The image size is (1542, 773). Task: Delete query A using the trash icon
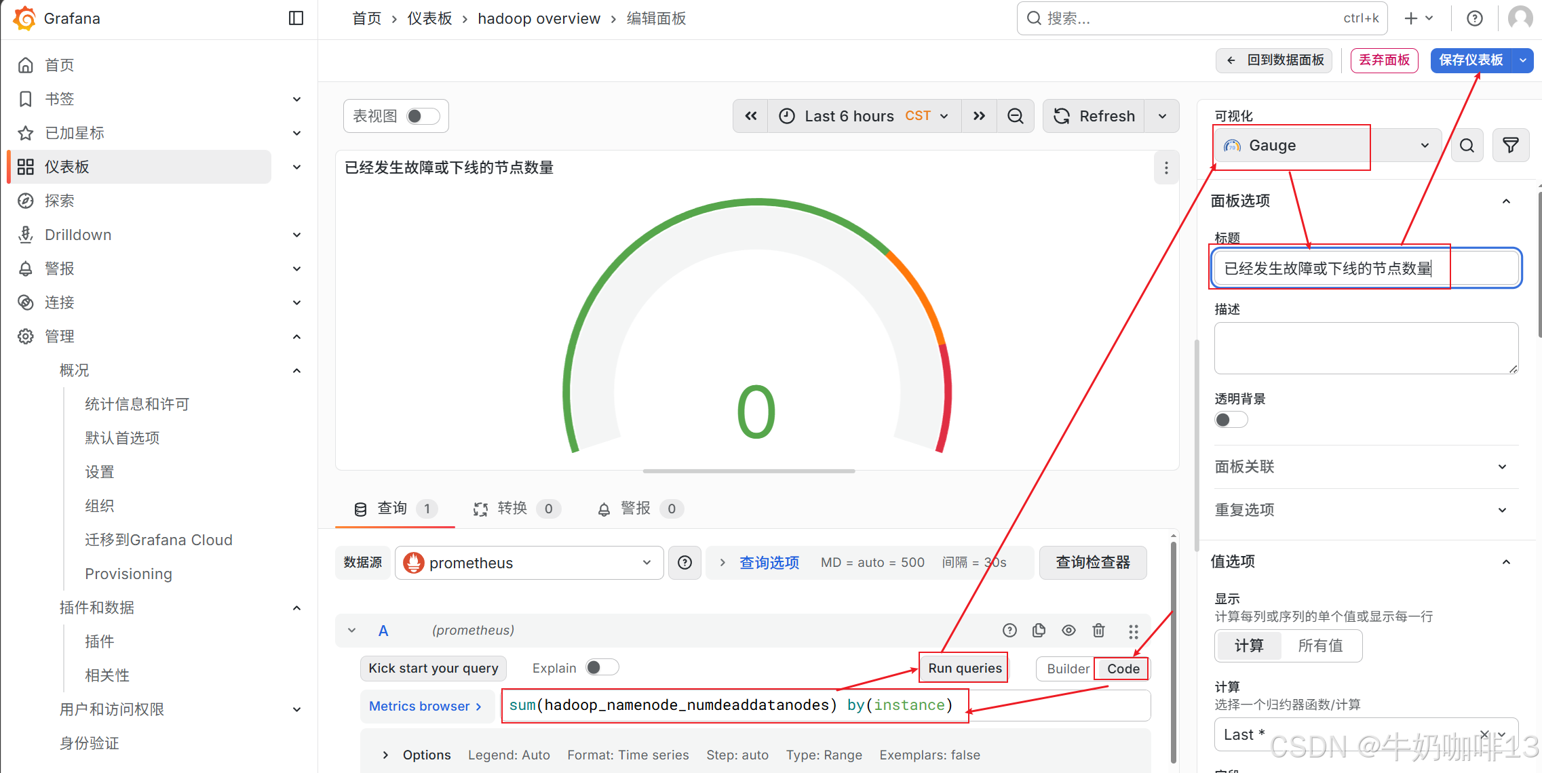click(x=1098, y=631)
